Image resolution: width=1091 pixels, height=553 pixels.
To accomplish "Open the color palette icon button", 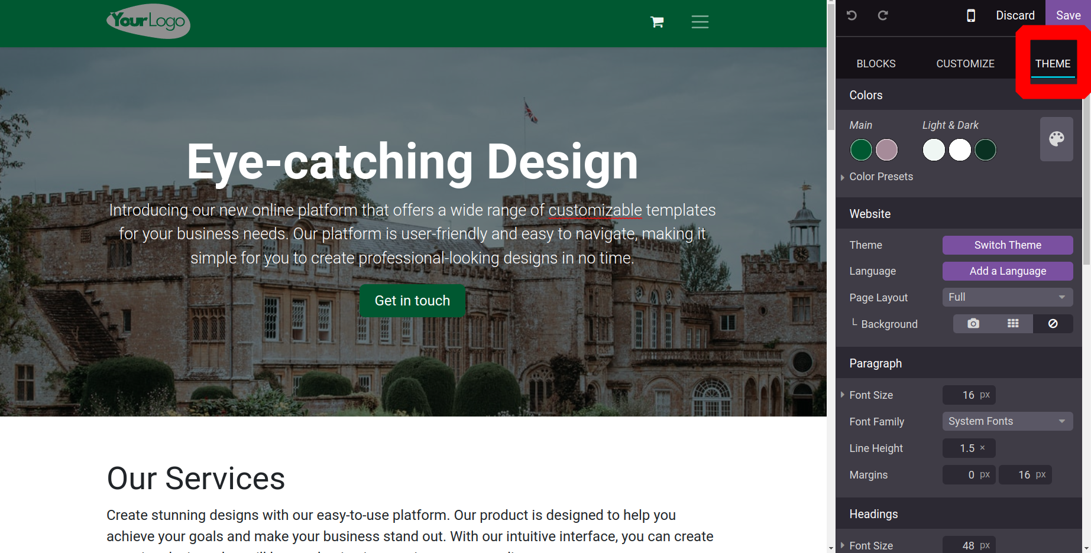I will (x=1056, y=139).
